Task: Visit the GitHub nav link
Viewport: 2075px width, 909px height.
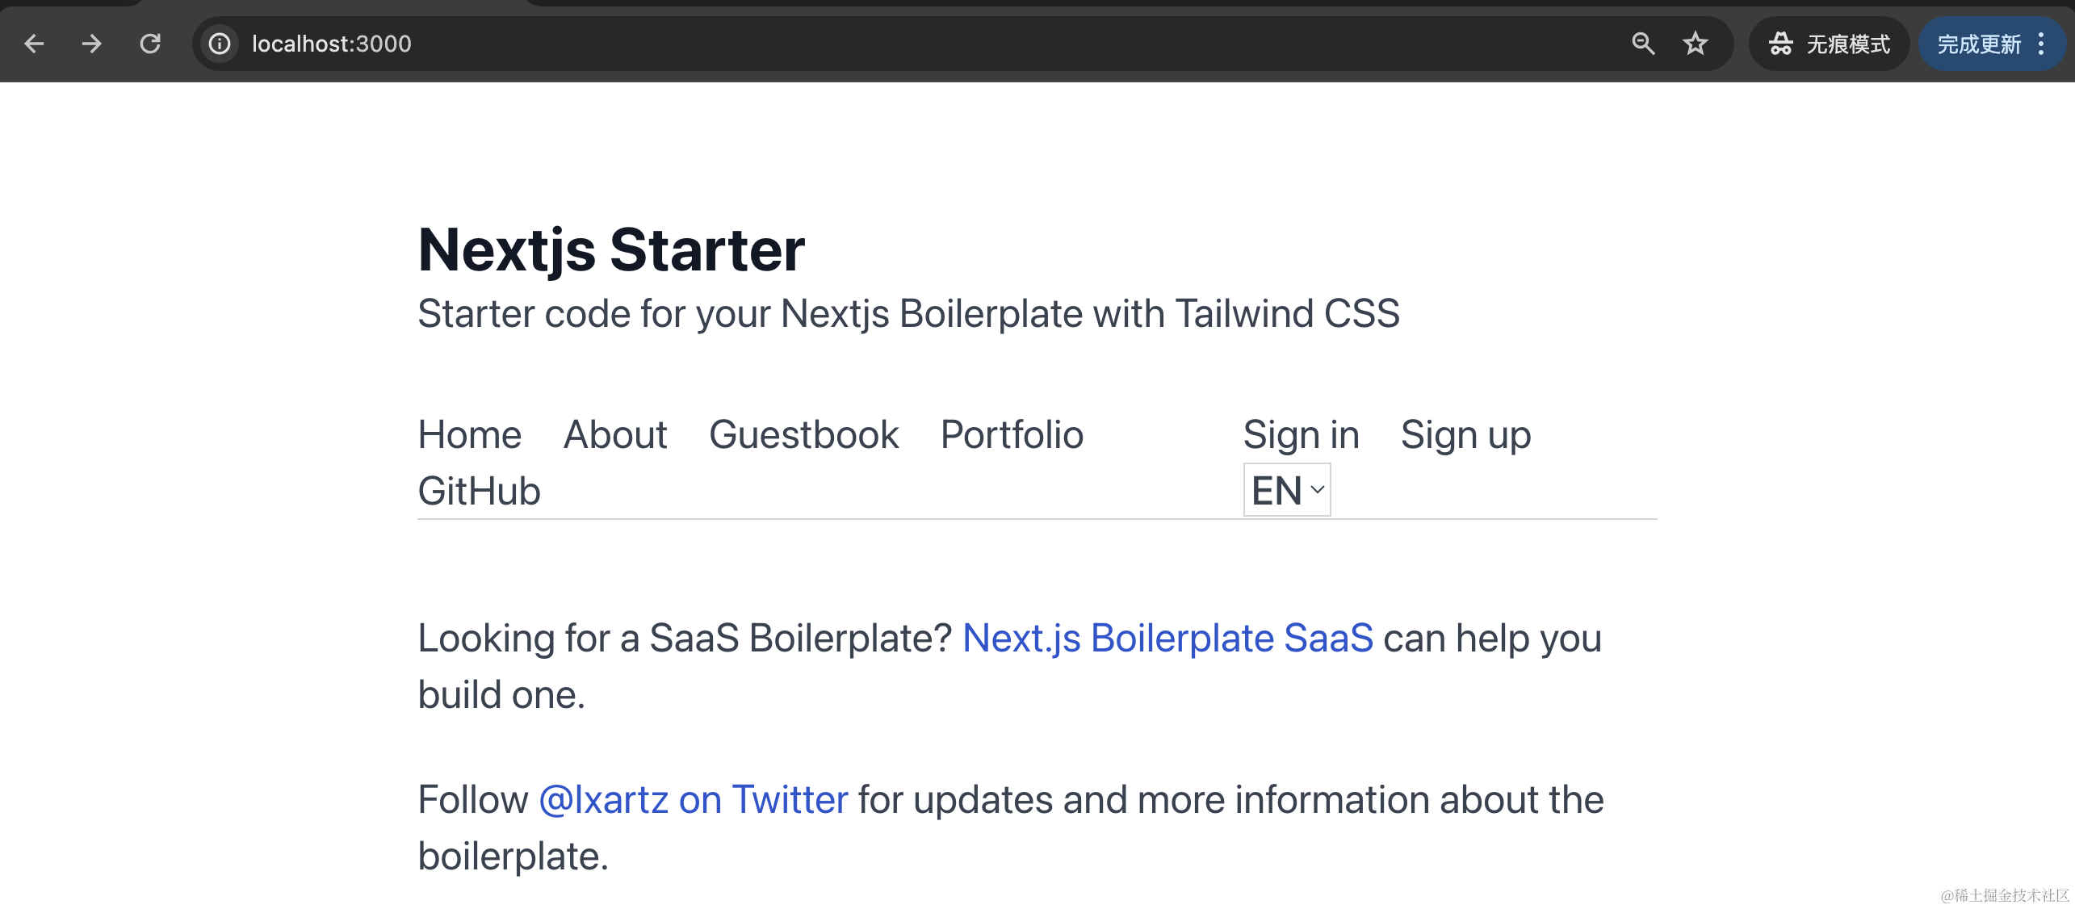Action: coord(479,492)
